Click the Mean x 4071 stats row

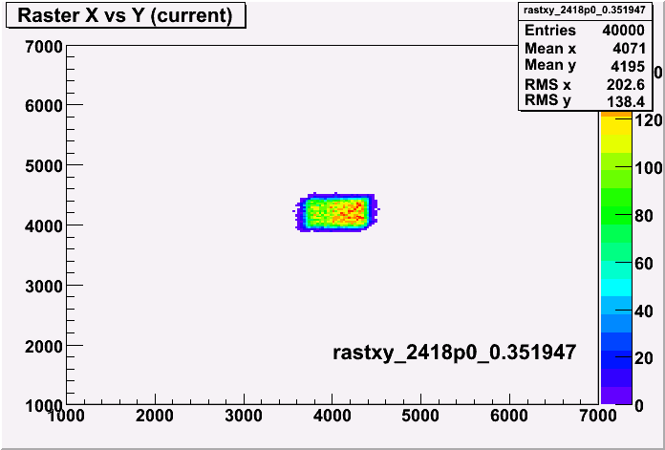click(x=585, y=49)
